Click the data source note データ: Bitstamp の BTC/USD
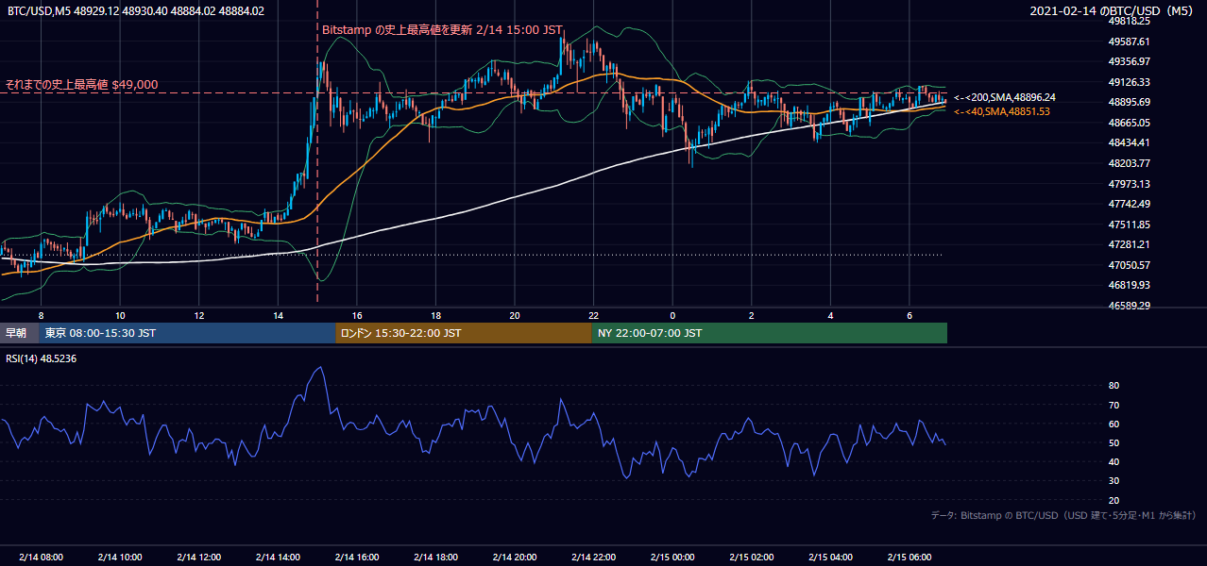 coord(1063,515)
